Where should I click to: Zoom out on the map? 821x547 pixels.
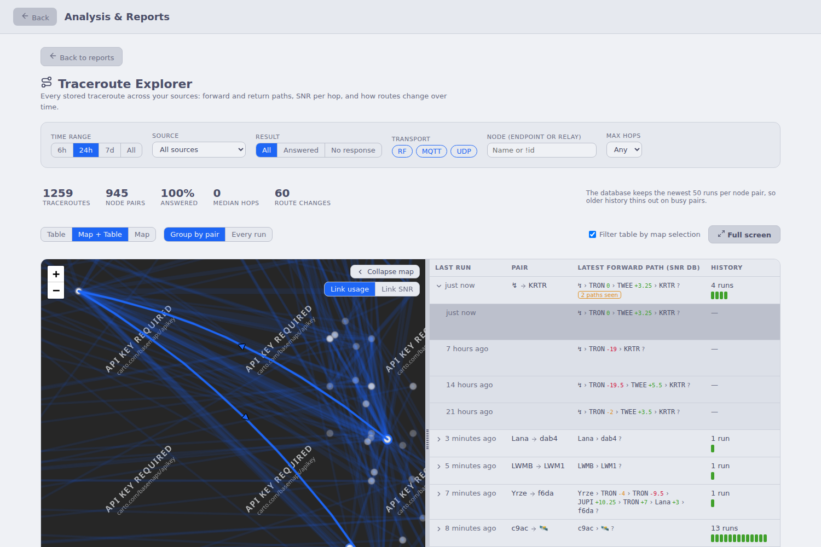pyautogui.click(x=56, y=290)
